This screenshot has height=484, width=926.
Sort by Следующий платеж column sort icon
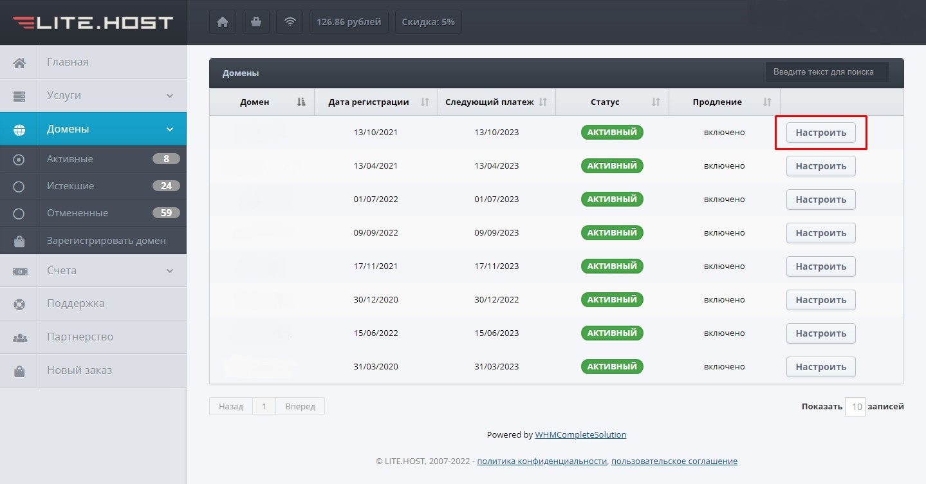click(x=542, y=102)
